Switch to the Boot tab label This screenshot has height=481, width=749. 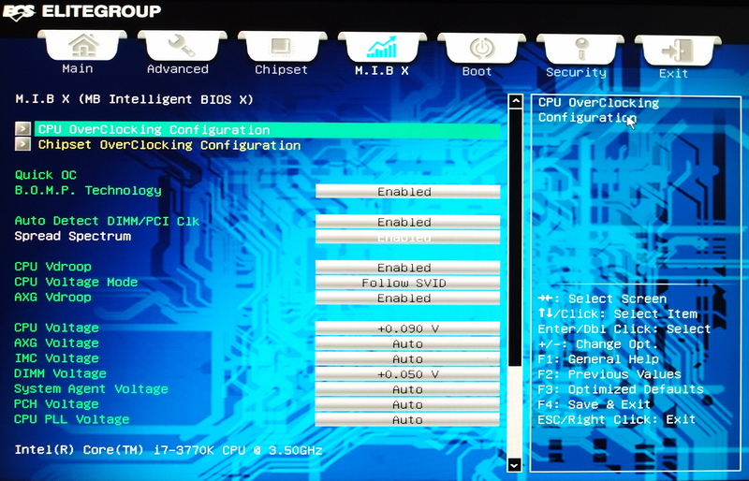pos(477,72)
